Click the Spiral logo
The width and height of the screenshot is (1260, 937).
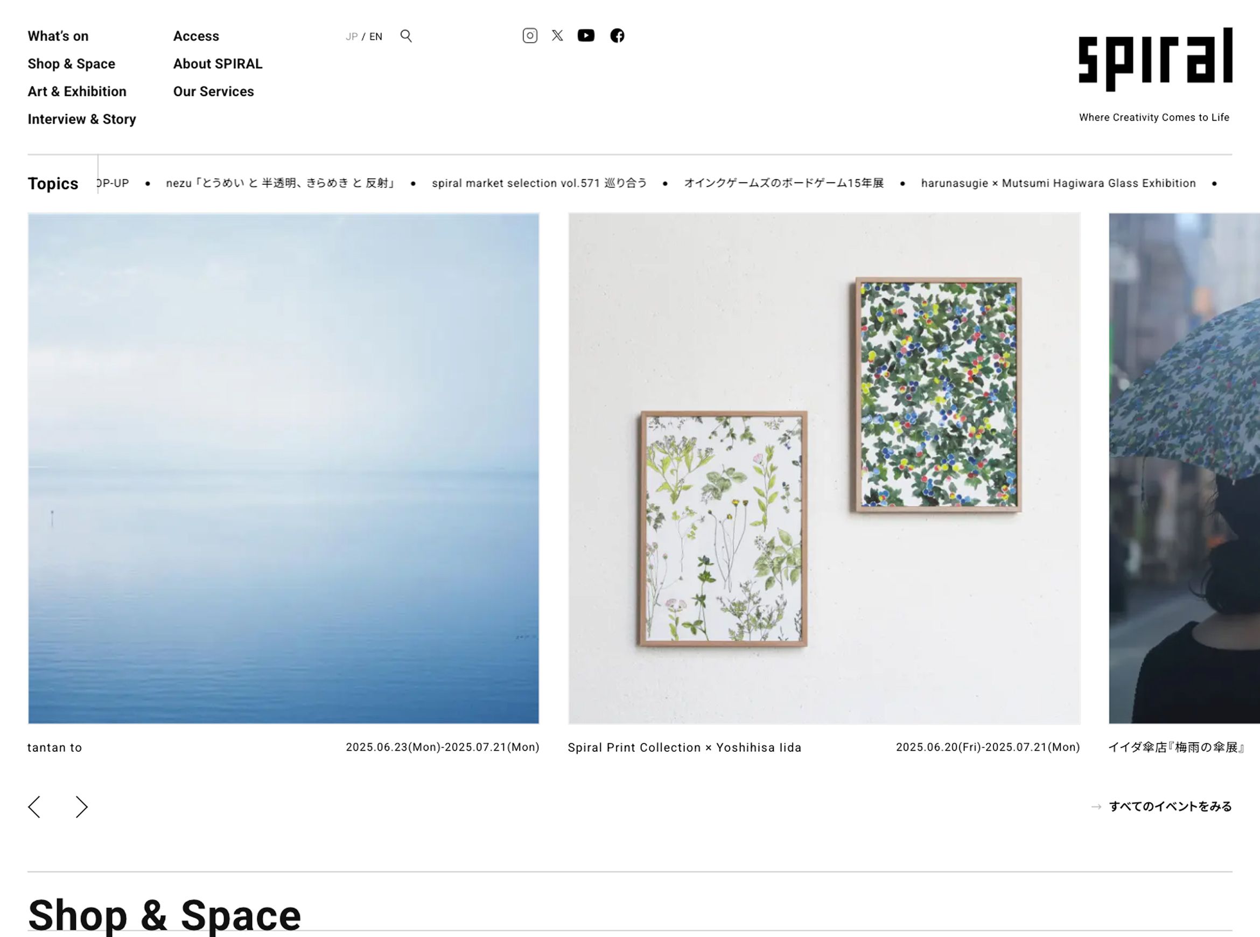coord(1155,60)
